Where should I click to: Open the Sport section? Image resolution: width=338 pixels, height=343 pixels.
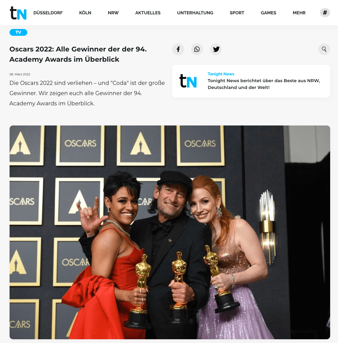(x=237, y=13)
